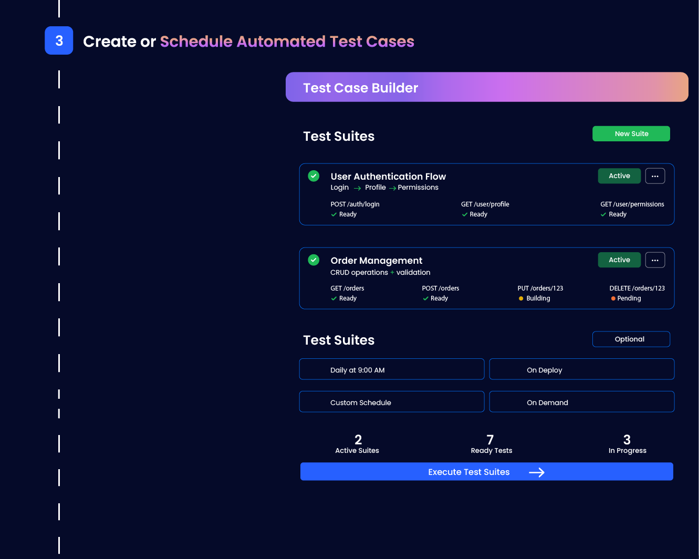This screenshot has width=699, height=559.
Task: Open the Order Management more-options menu
Action: click(655, 260)
